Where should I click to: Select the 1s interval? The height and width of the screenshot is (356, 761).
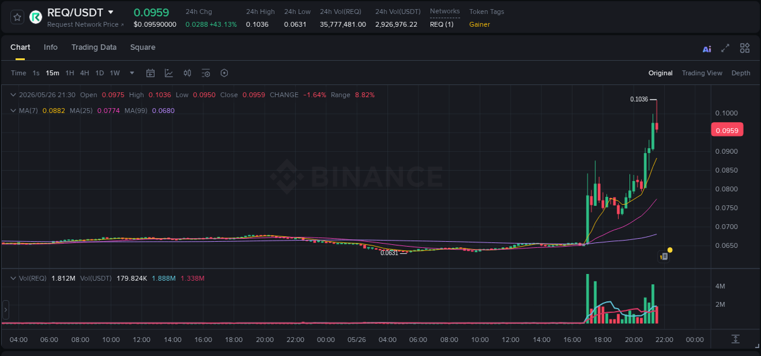tap(36, 73)
